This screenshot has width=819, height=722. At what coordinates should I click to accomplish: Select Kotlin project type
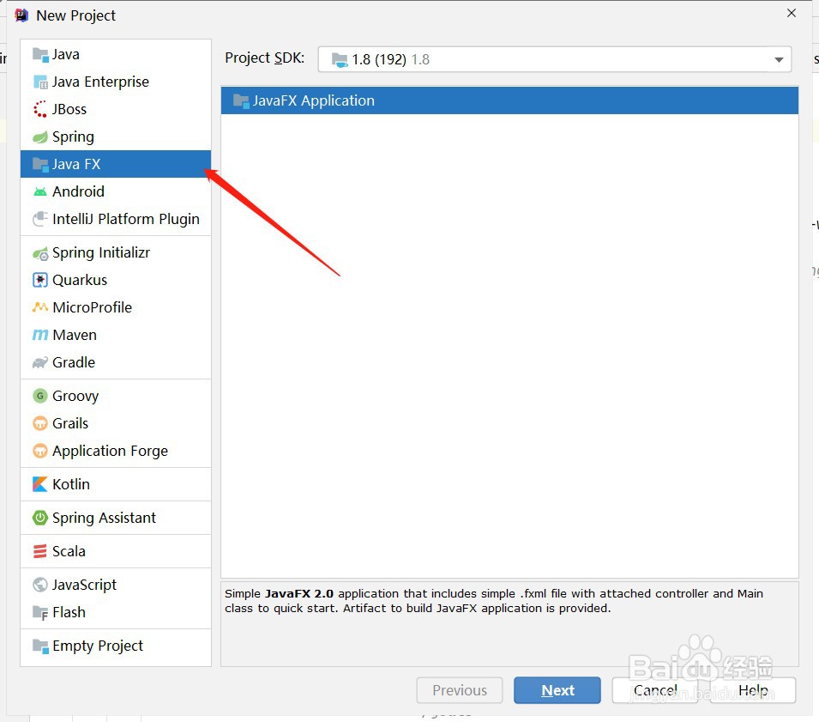point(116,484)
